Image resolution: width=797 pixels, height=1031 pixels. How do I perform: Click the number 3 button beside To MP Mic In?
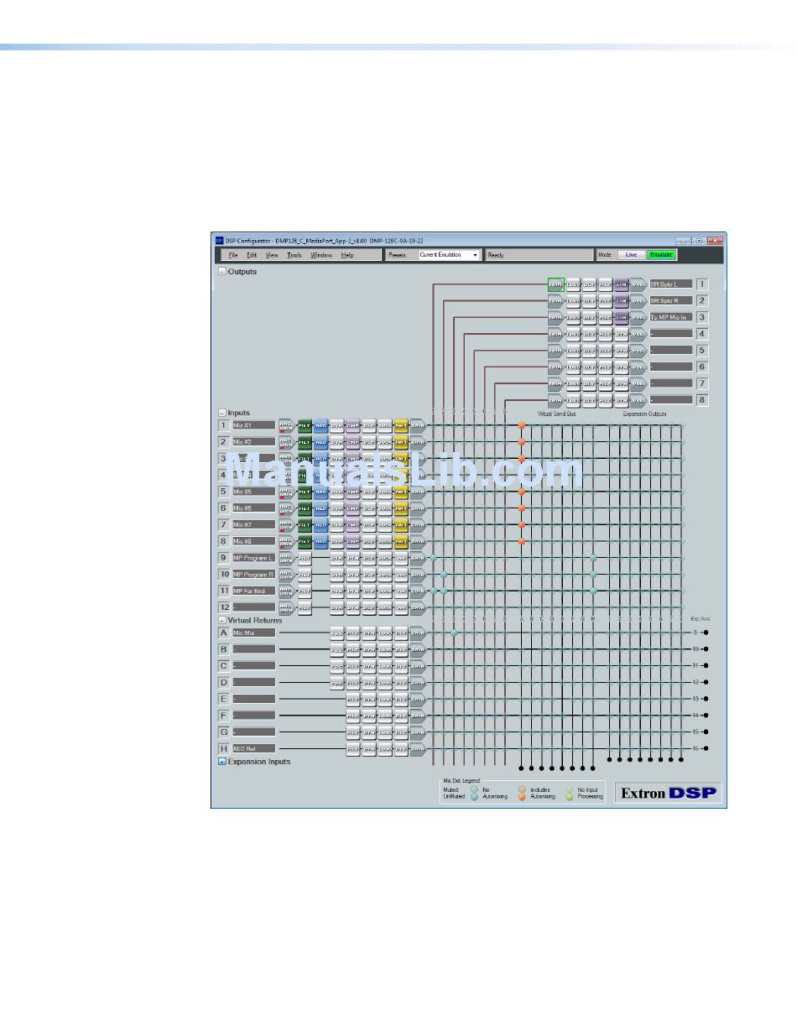(x=702, y=317)
